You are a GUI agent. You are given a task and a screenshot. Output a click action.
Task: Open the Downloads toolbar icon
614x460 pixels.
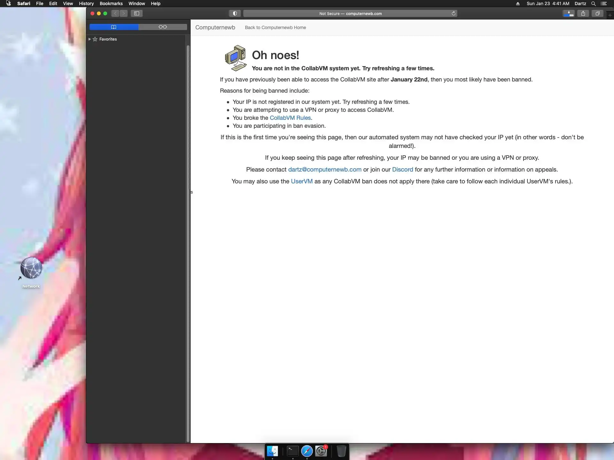[569, 13]
